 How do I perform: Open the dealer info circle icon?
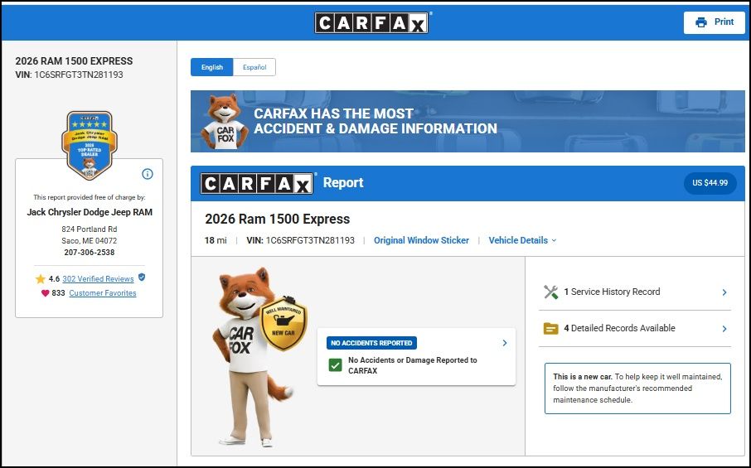[x=148, y=174]
